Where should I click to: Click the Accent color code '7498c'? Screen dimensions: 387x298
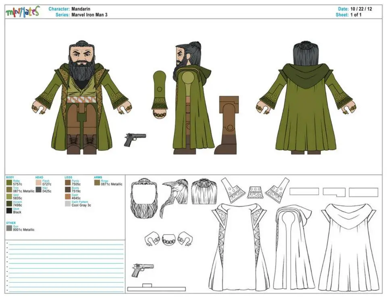(17, 205)
